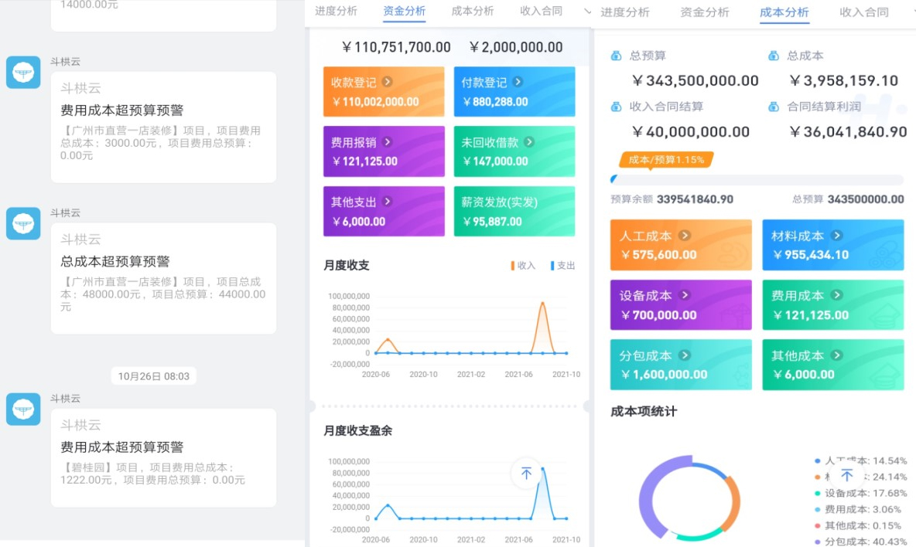Click the icon next to 合同结算利润

(x=773, y=107)
